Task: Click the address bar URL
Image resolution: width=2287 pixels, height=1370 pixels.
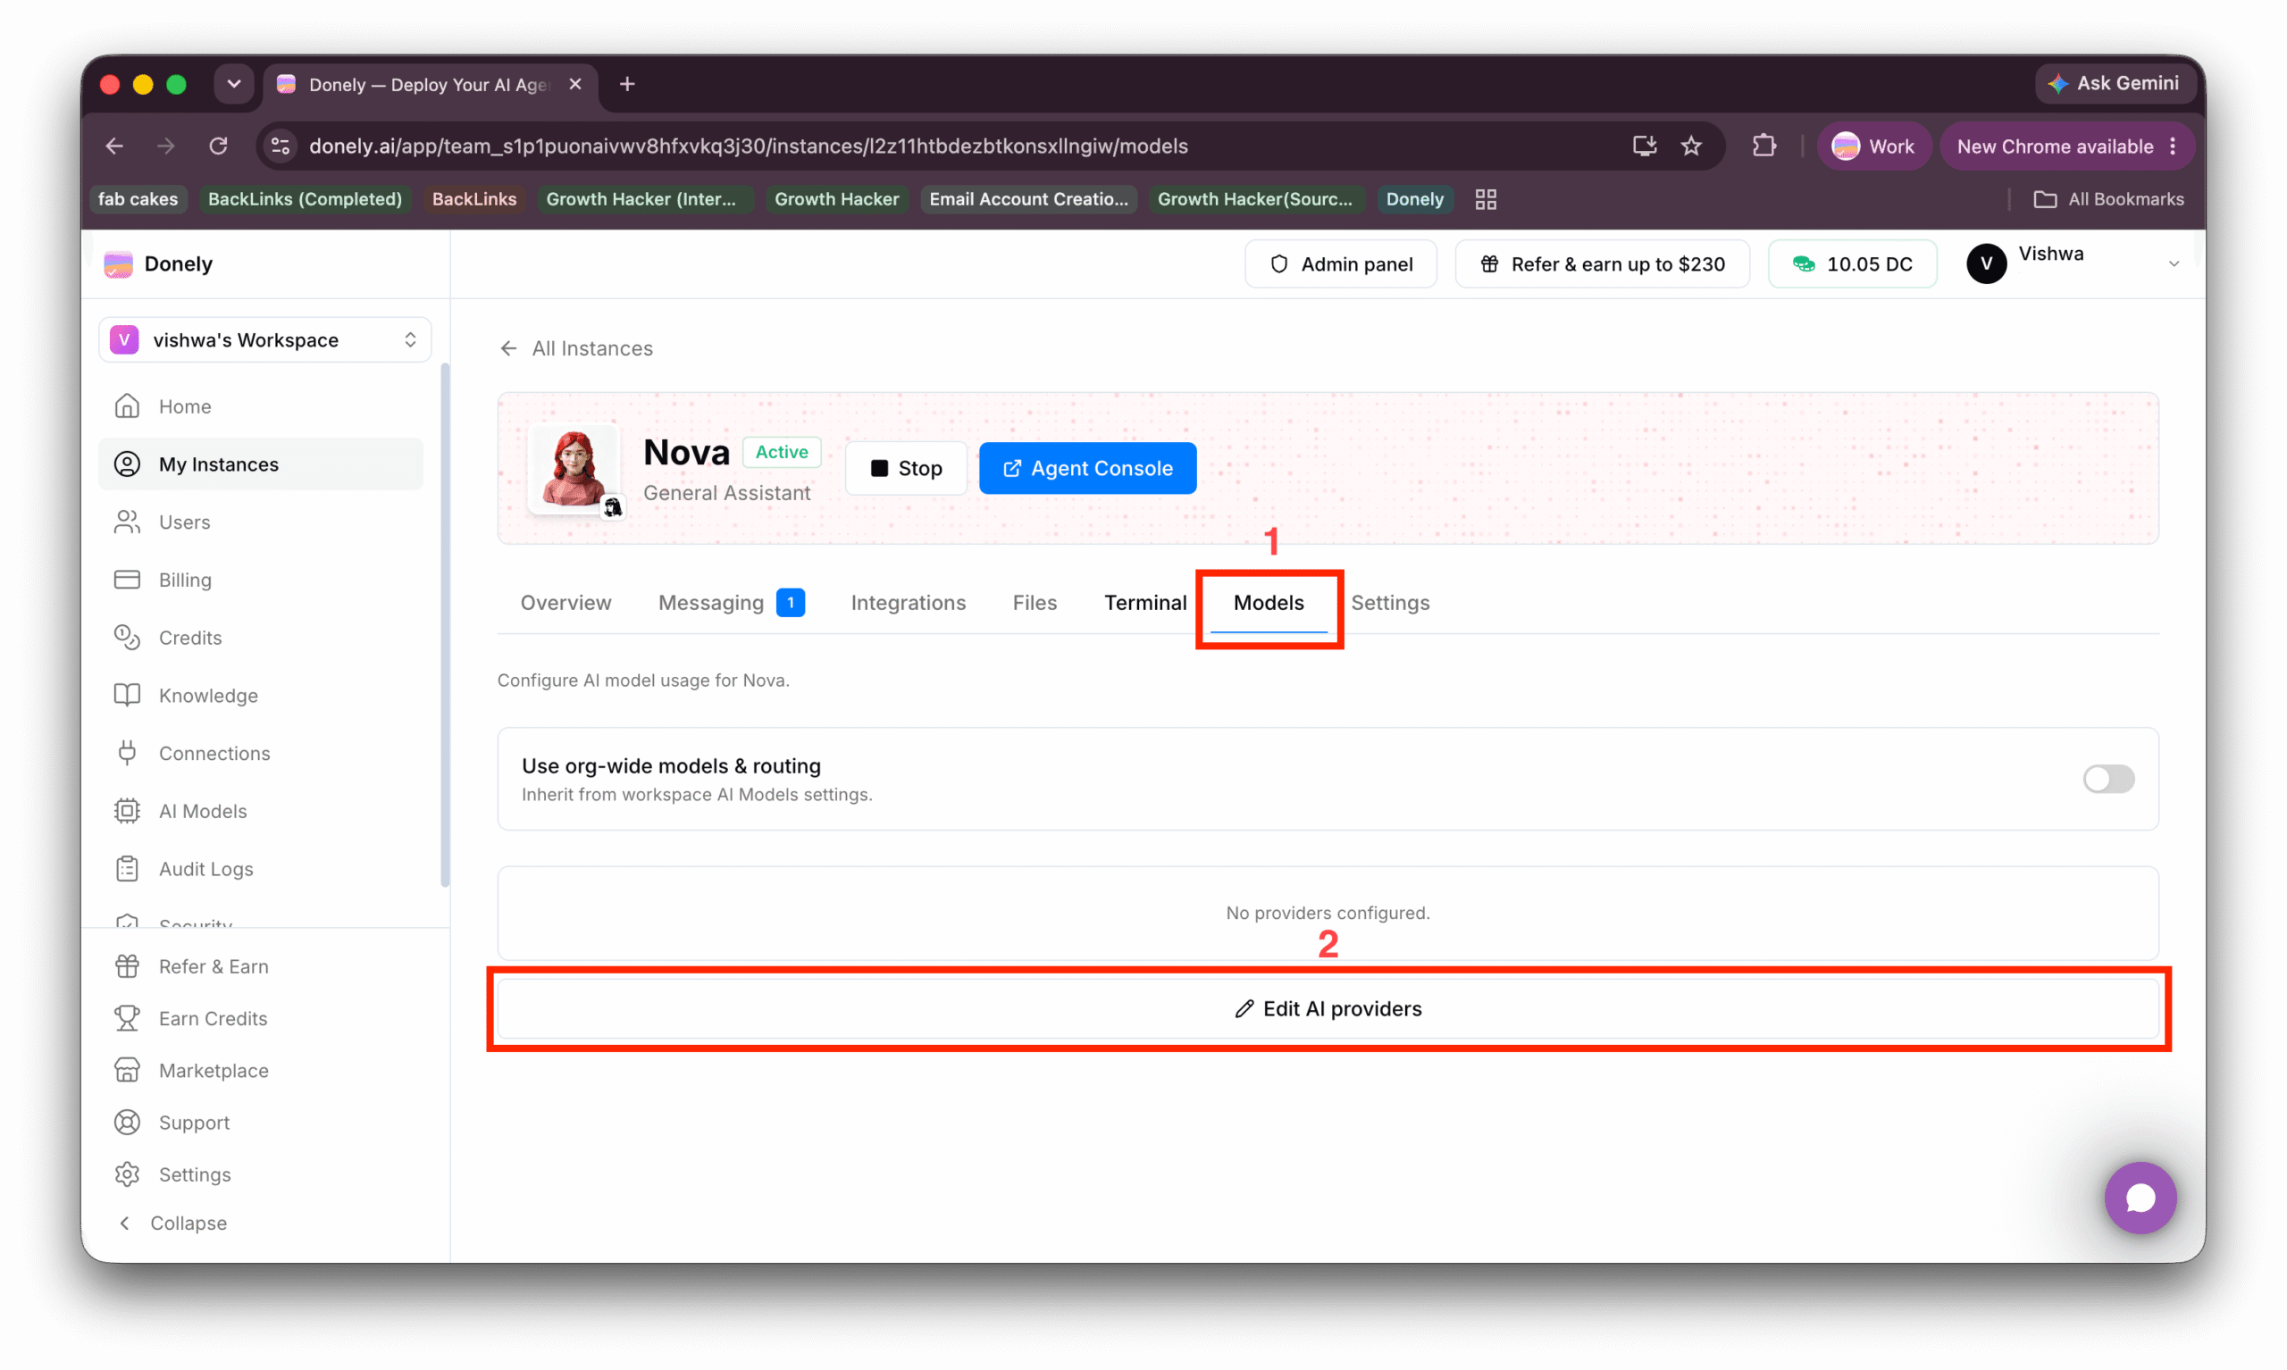Action: point(748,146)
